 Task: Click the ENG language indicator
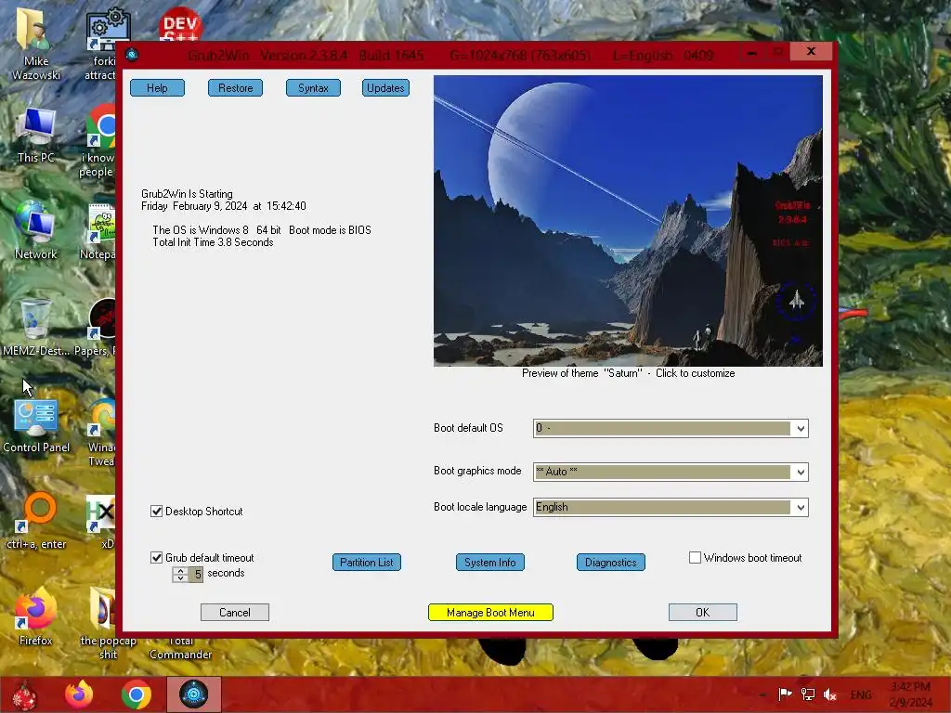[x=861, y=694]
